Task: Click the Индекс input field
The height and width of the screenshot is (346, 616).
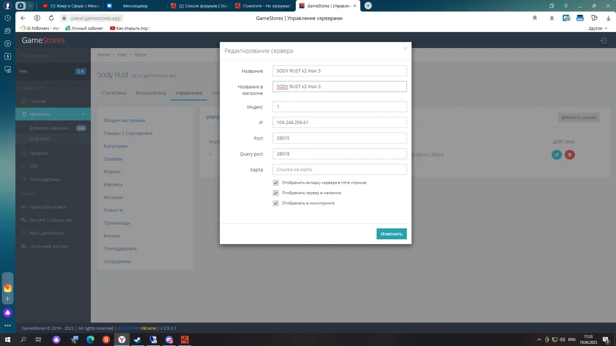Action: point(339,107)
